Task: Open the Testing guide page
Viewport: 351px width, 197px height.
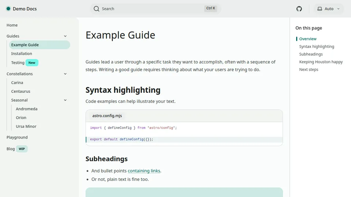Action: pyautogui.click(x=18, y=63)
